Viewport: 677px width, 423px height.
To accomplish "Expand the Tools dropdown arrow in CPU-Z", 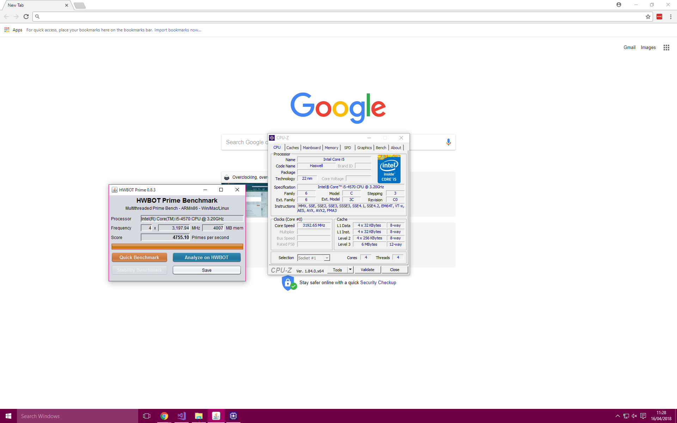I will pos(350,270).
